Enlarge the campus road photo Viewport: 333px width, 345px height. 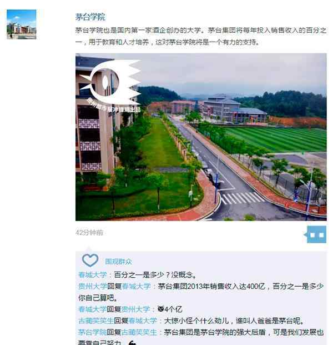(x=201, y=137)
